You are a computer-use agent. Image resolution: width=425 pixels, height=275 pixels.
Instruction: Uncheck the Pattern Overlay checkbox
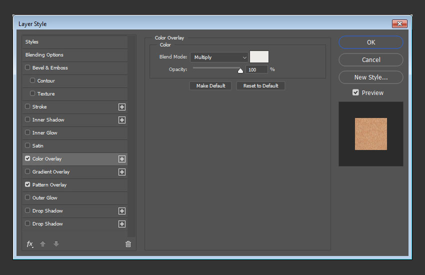[27, 184]
